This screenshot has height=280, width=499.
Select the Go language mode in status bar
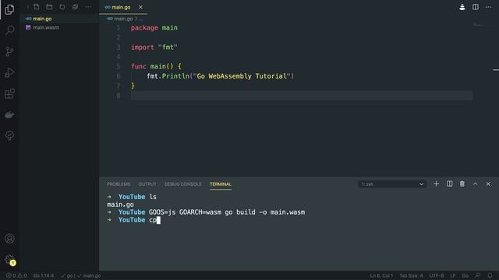(465, 275)
